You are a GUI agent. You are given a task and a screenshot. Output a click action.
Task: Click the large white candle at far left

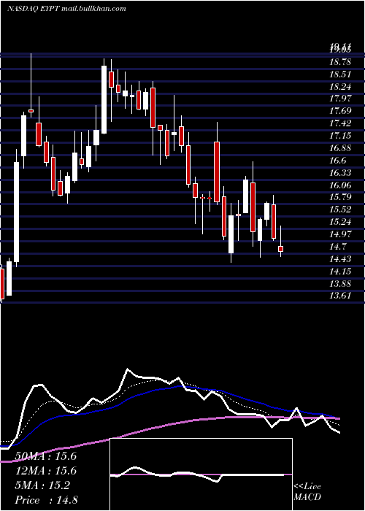pyautogui.click(x=16, y=212)
